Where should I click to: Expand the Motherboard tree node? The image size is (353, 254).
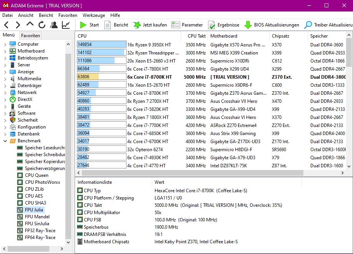pos(5,51)
